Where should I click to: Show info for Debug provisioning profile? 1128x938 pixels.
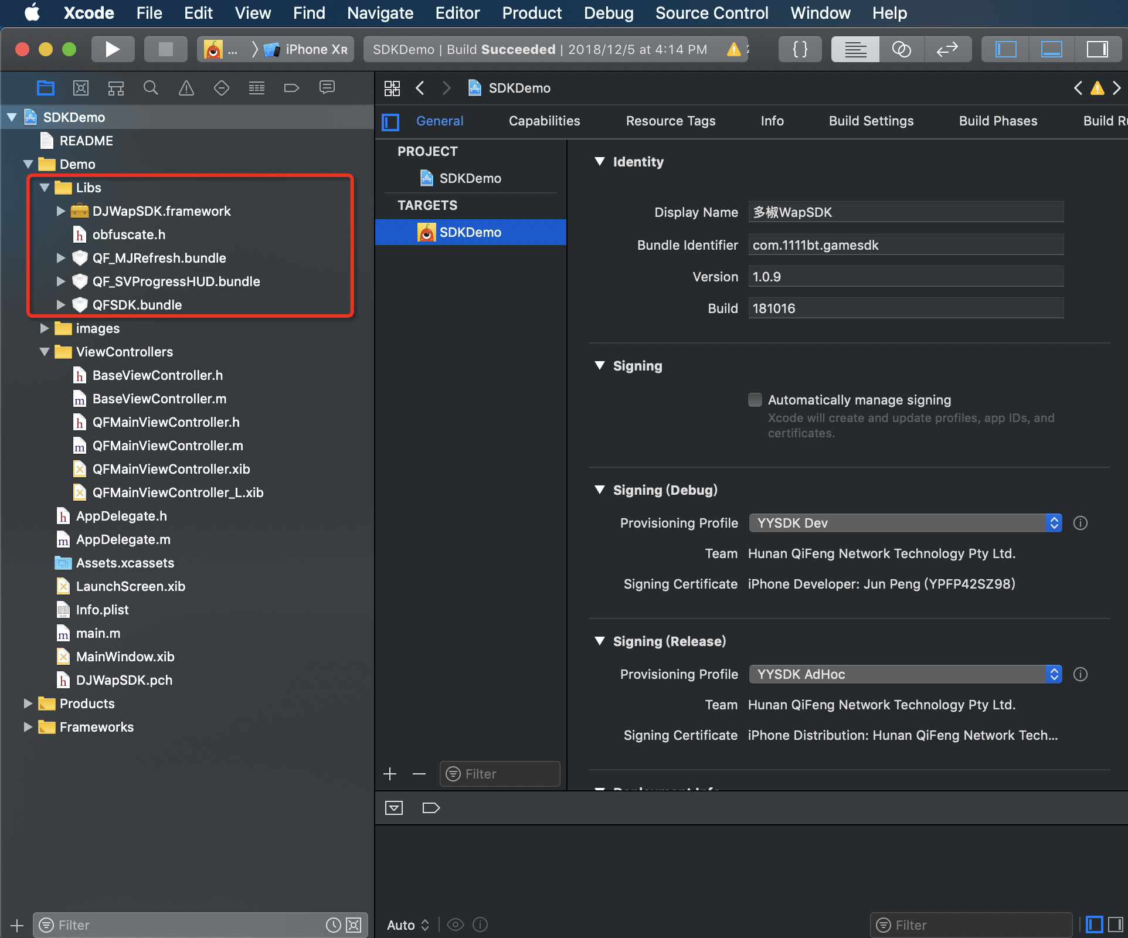(x=1081, y=523)
